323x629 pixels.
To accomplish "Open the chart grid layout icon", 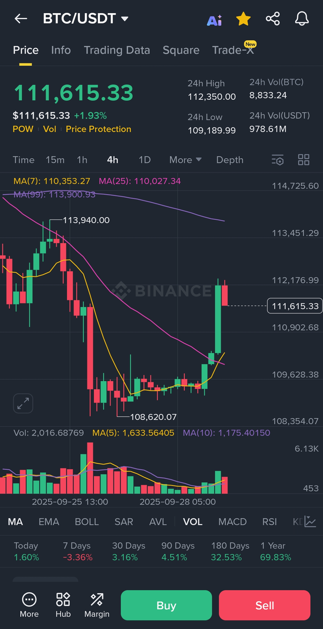I will click(x=303, y=160).
